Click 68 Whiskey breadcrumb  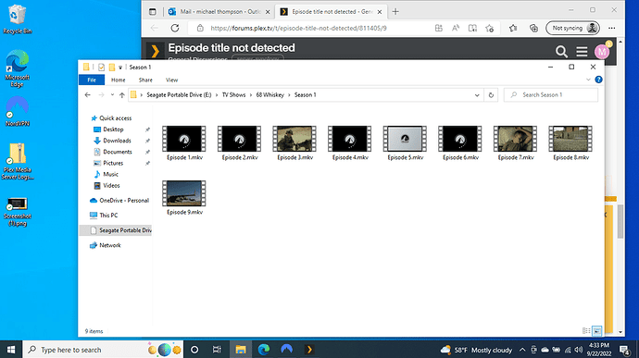[x=269, y=95]
